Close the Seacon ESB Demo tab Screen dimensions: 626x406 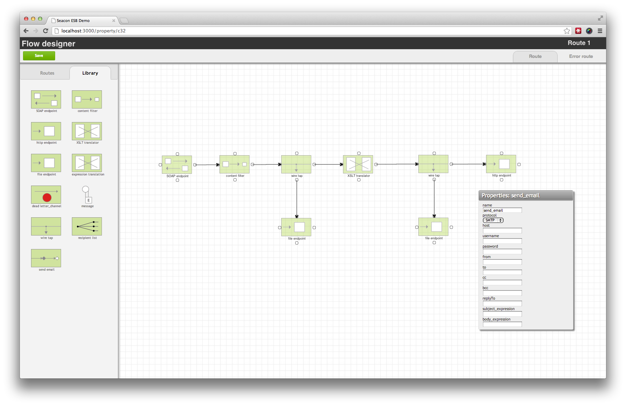(114, 21)
